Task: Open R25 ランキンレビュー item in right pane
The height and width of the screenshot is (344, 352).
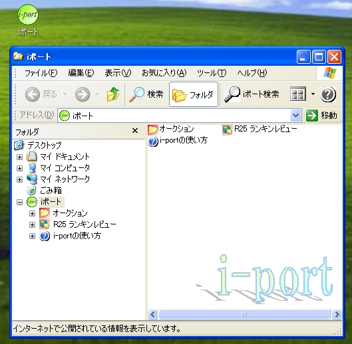Action: pyautogui.click(x=260, y=129)
